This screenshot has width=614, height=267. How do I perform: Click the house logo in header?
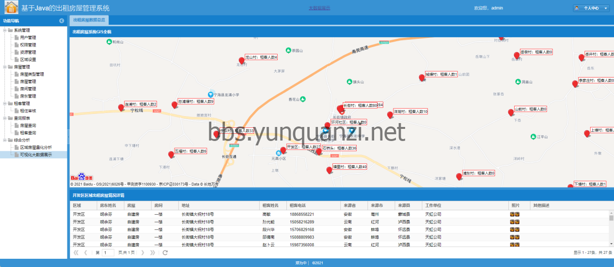(x=11, y=8)
